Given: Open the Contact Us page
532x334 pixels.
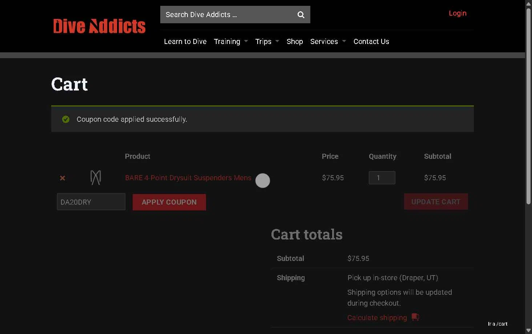Looking at the screenshot, I should [371, 41].
